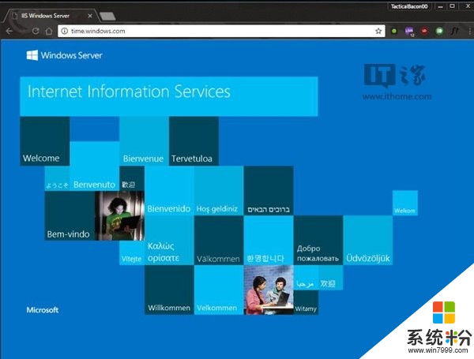Click the Microsoft text at bottom left
This screenshot has width=474, height=359.
[x=43, y=310]
